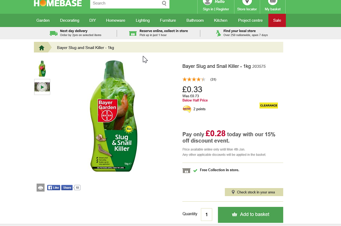The height and width of the screenshot is (226, 341).
Task: Expand the Project centre menu
Action: point(250,20)
